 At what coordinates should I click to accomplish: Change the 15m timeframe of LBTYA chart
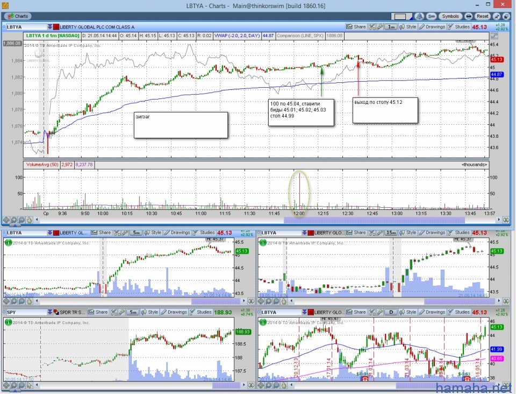(391, 233)
